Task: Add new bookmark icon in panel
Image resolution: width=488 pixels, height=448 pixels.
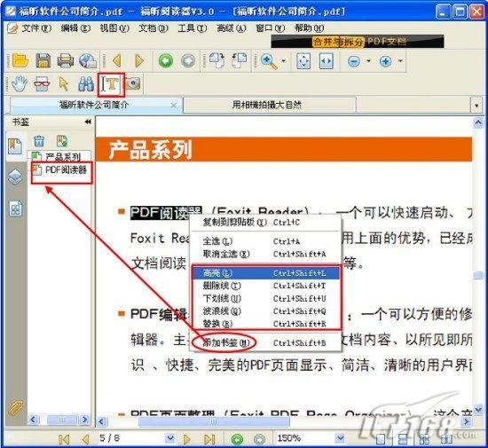Action: point(62,141)
